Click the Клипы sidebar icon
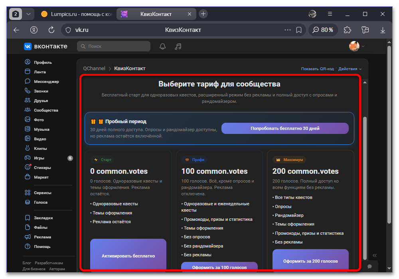399x279 pixels. (x=28, y=148)
